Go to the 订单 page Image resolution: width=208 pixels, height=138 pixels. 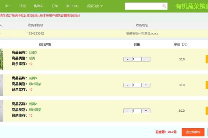[55, 6]
